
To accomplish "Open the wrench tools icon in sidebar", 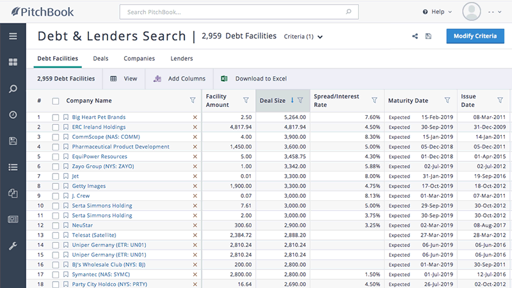I will tap(13, 246).
